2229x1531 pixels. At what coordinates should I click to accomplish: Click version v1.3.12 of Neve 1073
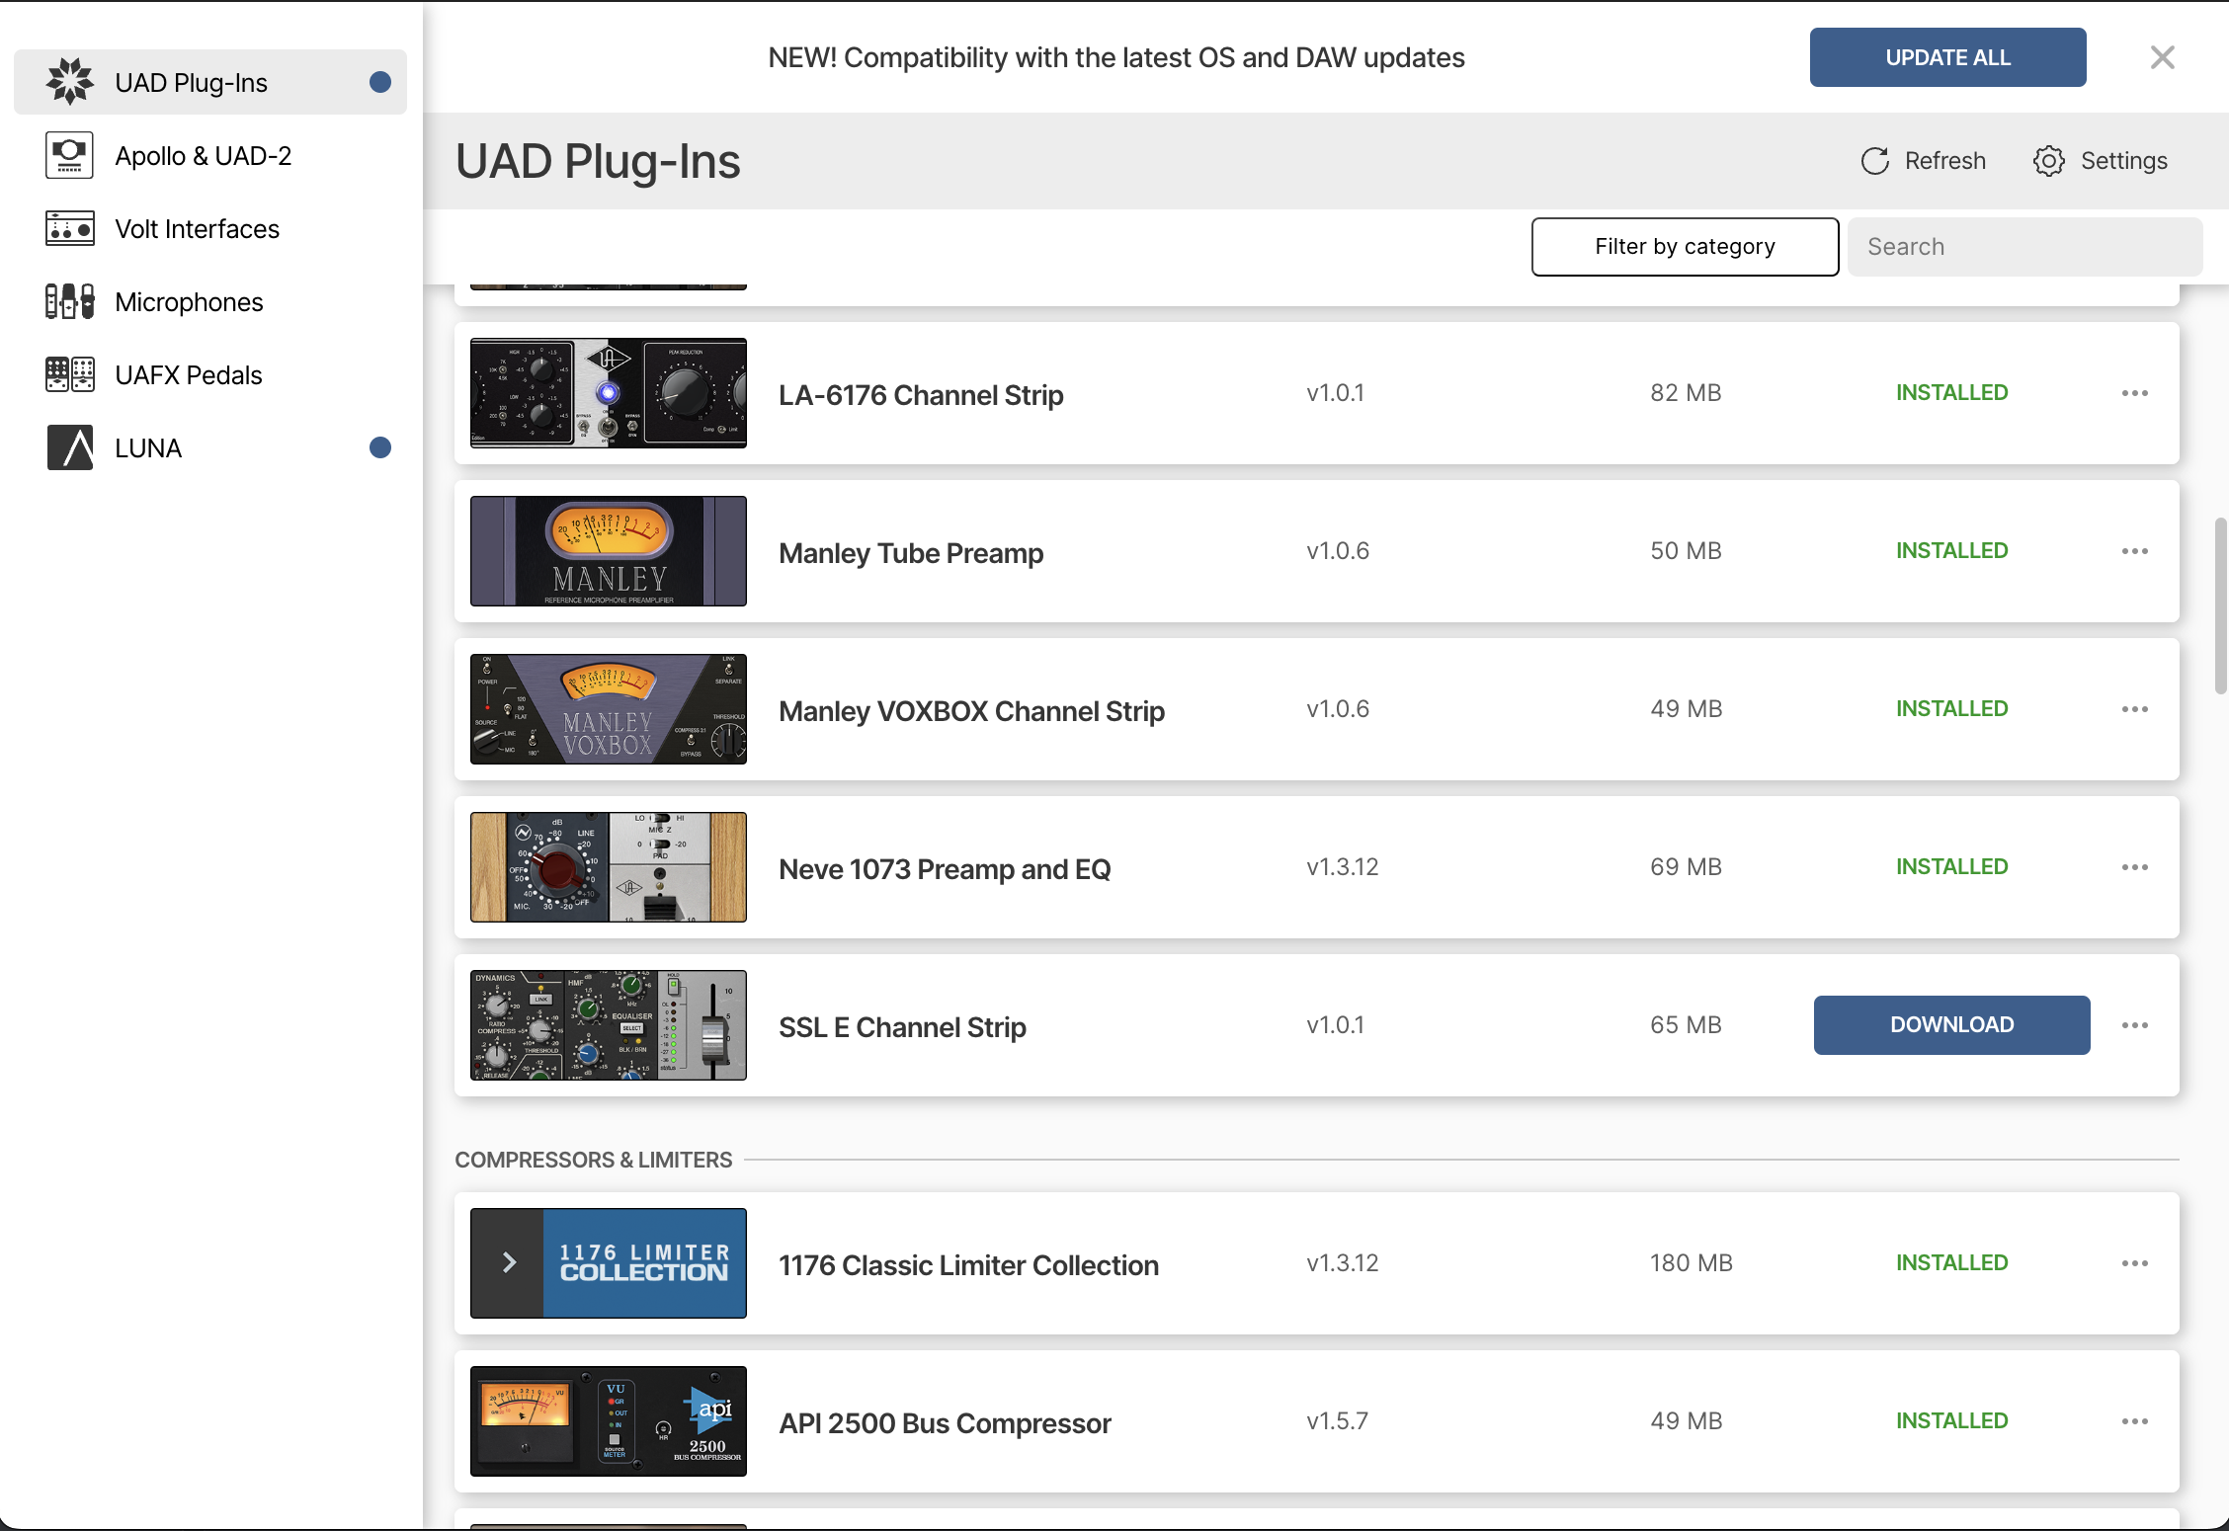(1342, 867)
